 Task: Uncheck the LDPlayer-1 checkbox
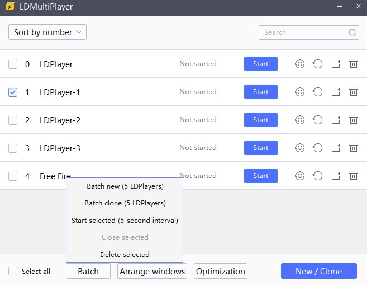pyautogui.click(x=13, y=92)
